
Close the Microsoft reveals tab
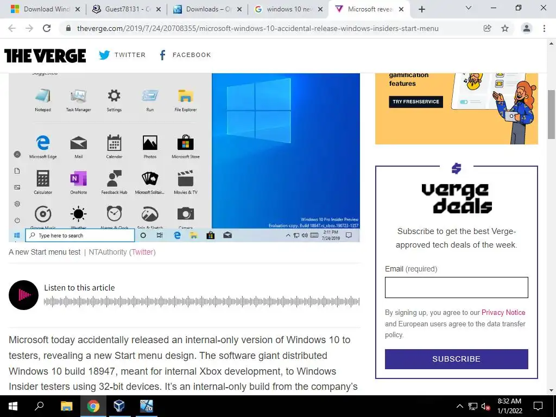tap(401, 9)
